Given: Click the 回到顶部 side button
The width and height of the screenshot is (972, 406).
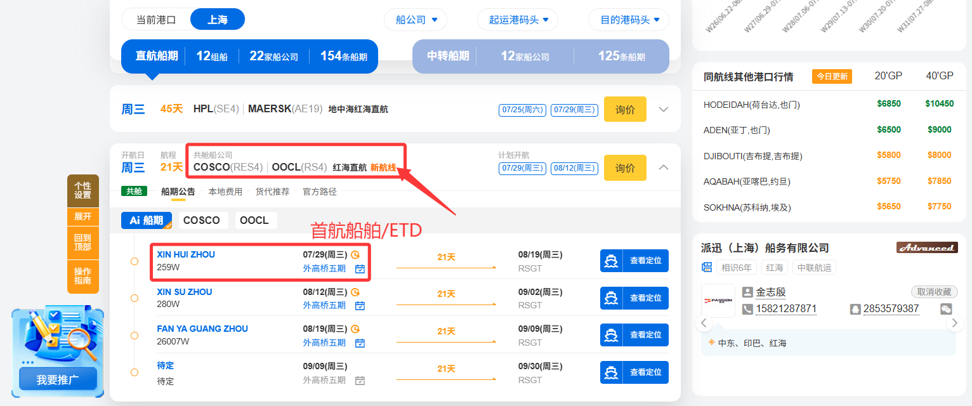Looking at the screenshot, I should point(83,242).
